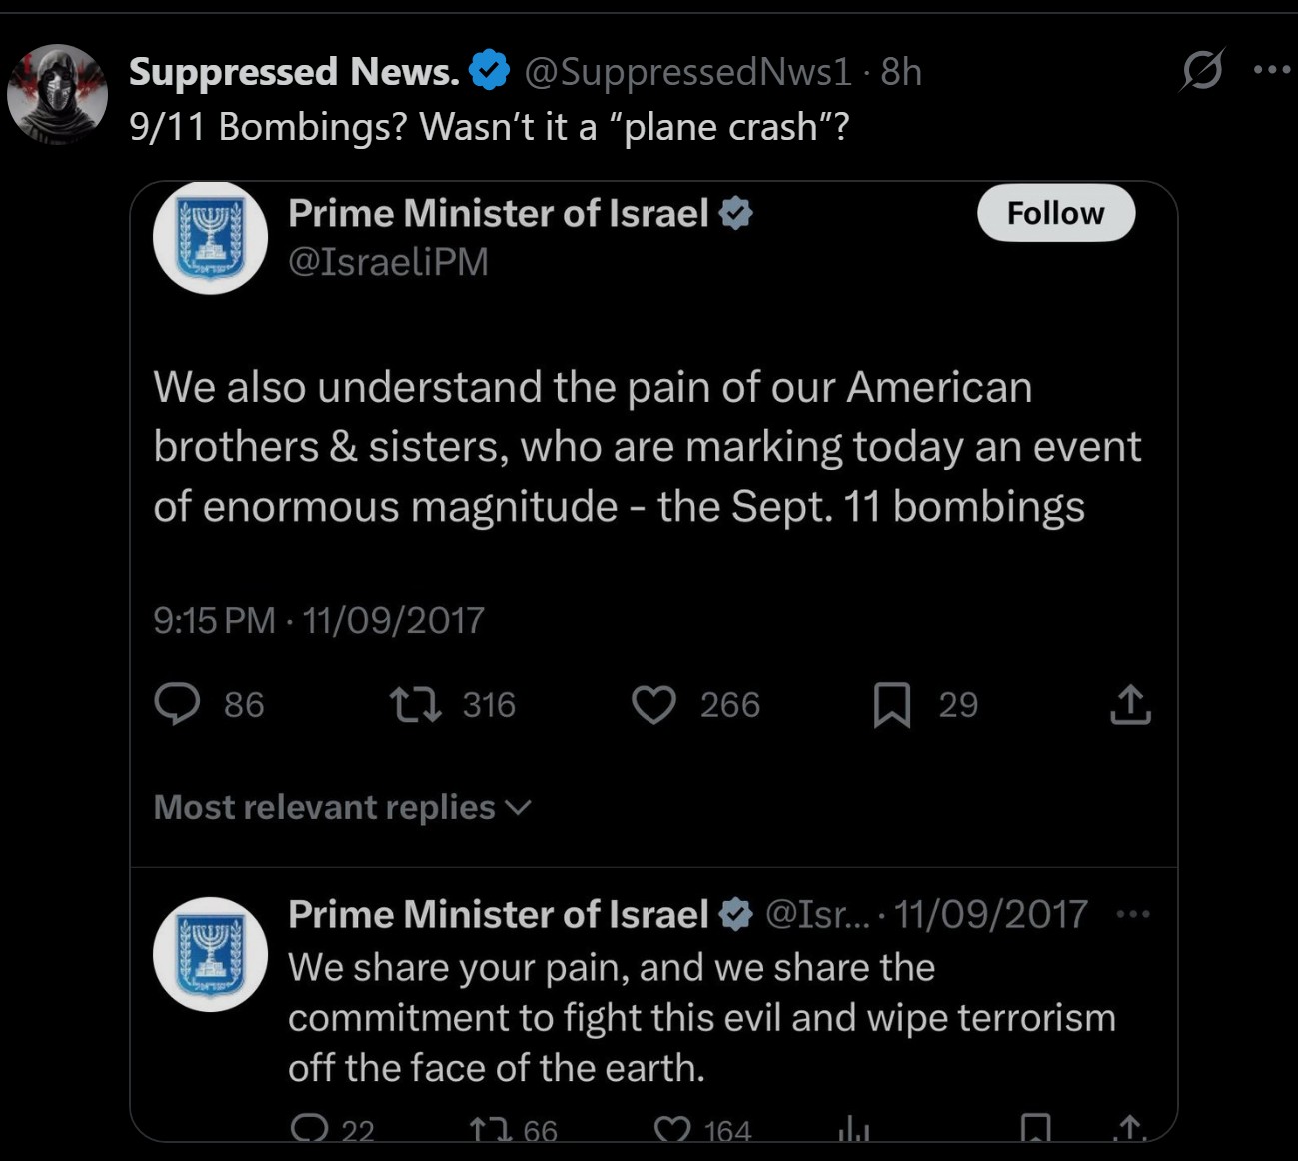This screenshot has width=1298, height=1161.
Task: Click the Grok icon on Suppressed News post
Action: coord(1202,70)
